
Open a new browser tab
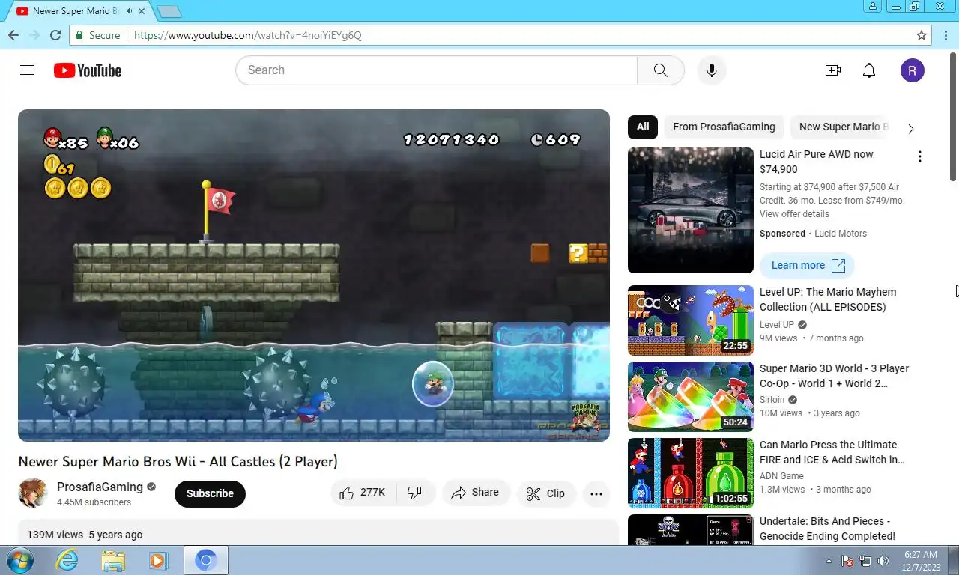pyautogui.click(x=169, y=11)
